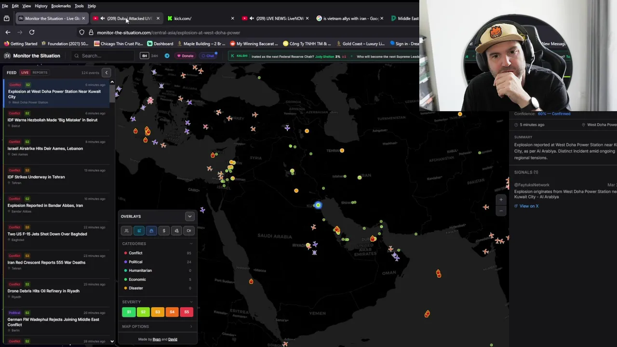Toggle the S2 severity filter
This screenshot has width=617, height=347.
(143, 312)
